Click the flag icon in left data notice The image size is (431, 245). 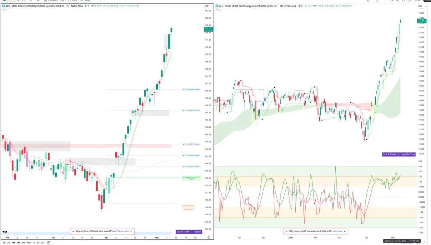point(73,231)
